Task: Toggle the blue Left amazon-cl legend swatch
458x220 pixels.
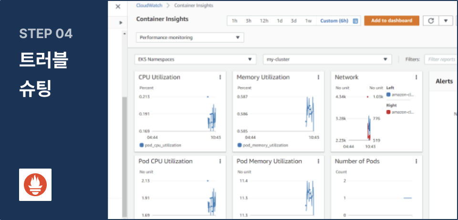Action: coord(388,95)
